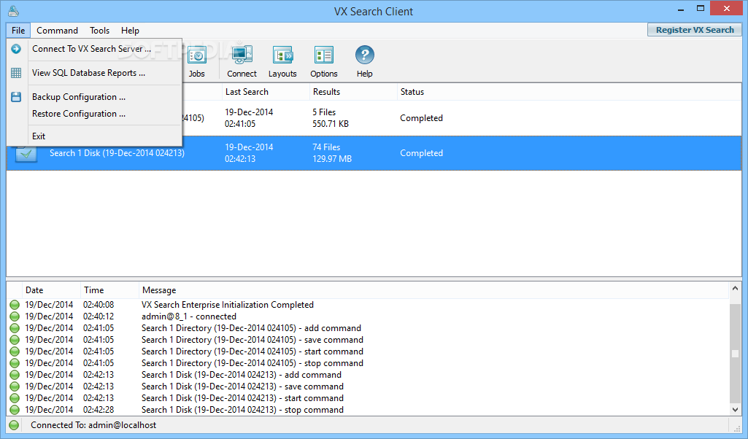Open the Options toolbar icon
This screenshot has width=748, height=439.
click(x=324, y=61)
